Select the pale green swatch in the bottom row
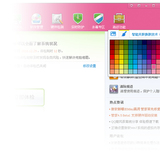 click(126, 72)
